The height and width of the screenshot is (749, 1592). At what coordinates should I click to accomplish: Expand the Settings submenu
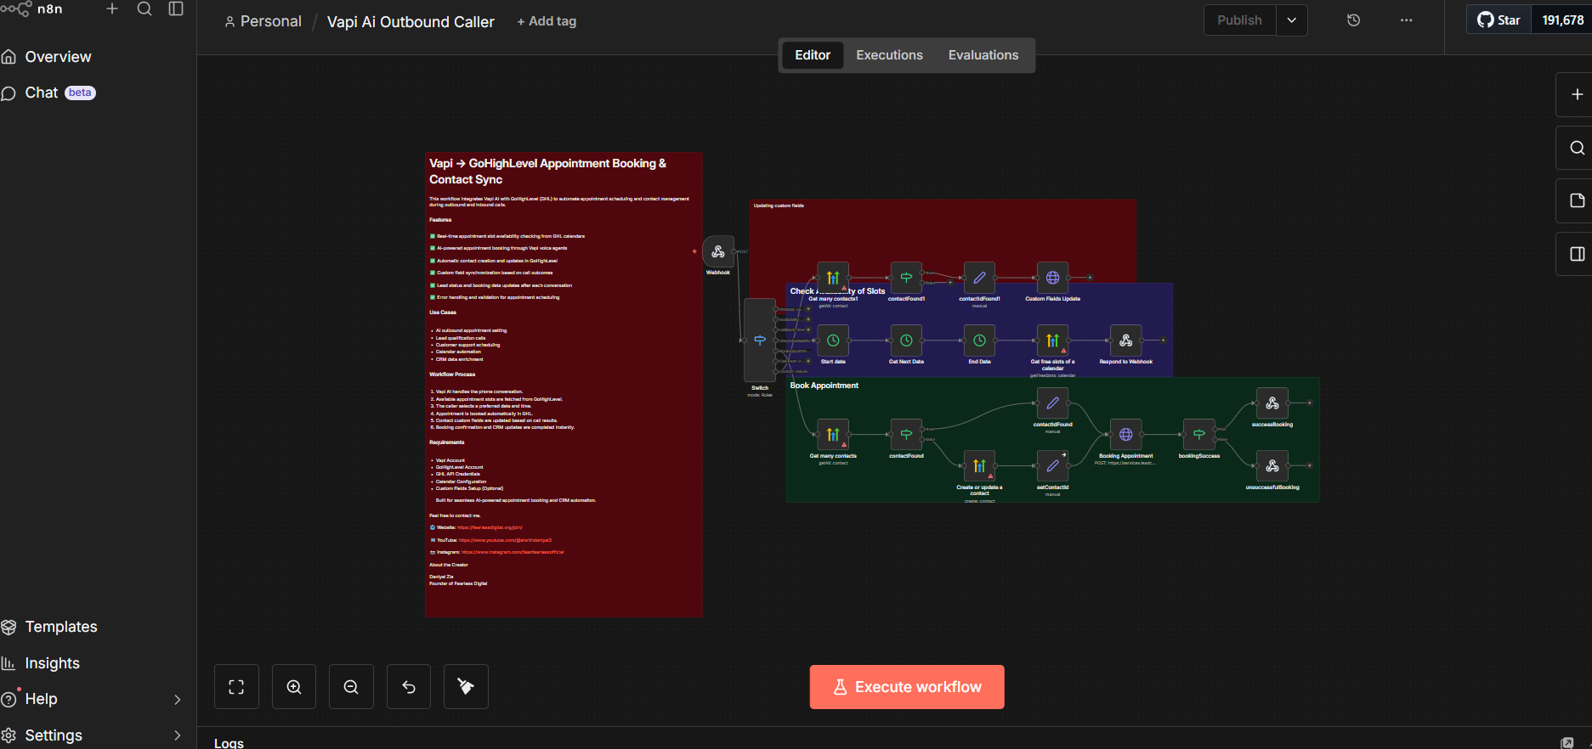click(177, 735)
